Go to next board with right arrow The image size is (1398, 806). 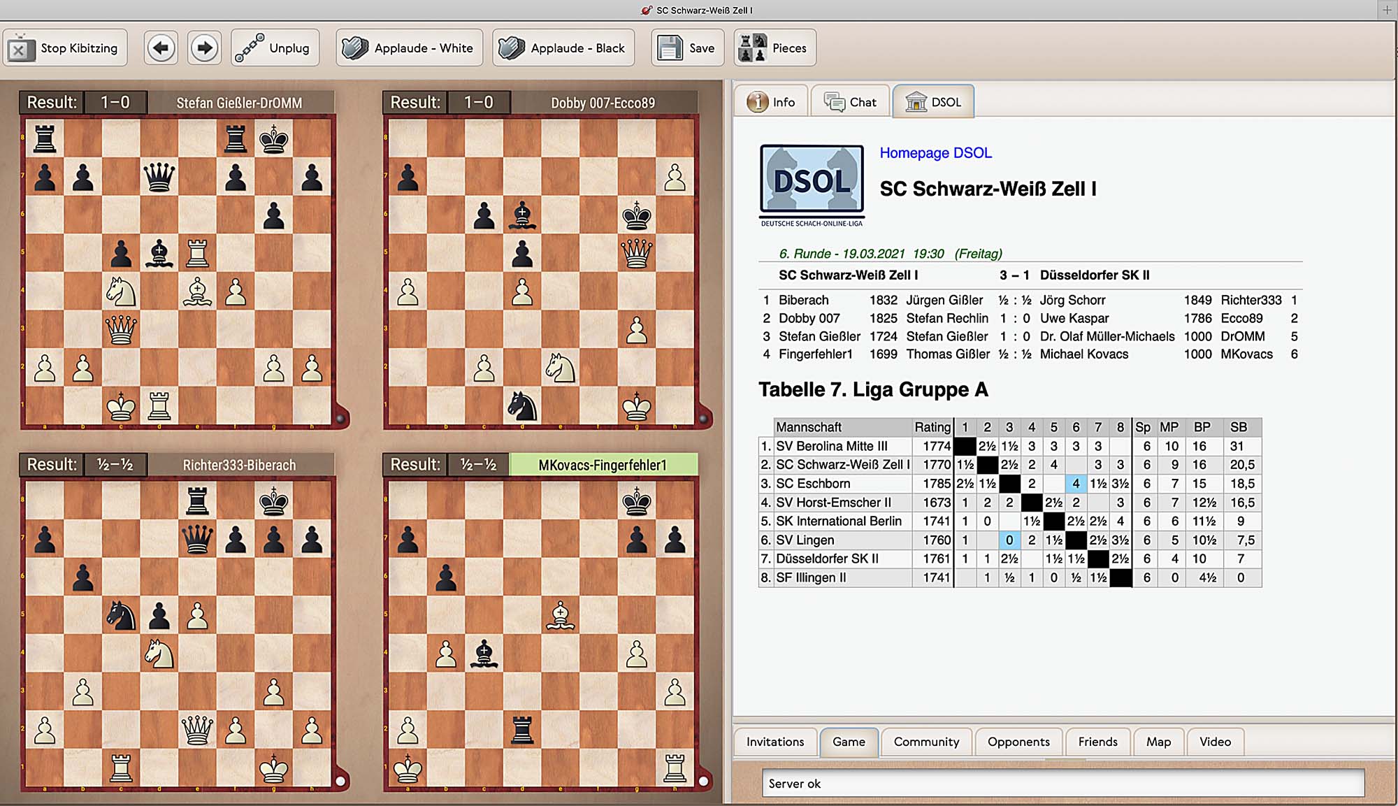coord(204,48)
